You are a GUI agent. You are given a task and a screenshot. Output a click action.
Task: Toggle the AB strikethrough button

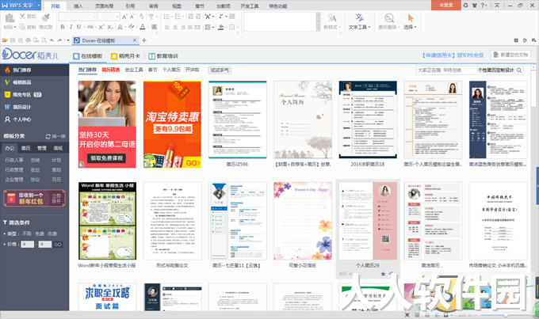90,27
